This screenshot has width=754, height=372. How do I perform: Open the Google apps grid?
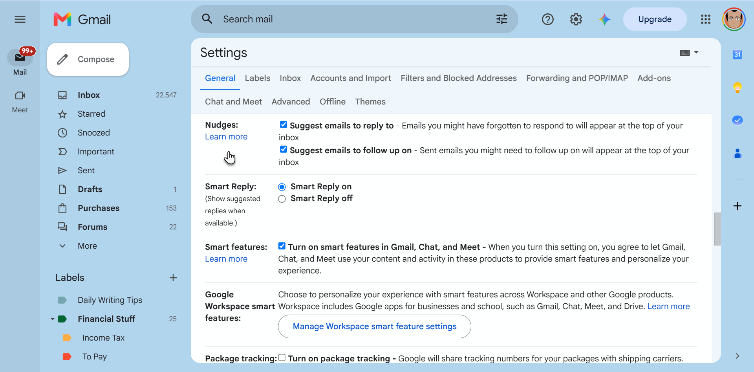tap(705, 19)
